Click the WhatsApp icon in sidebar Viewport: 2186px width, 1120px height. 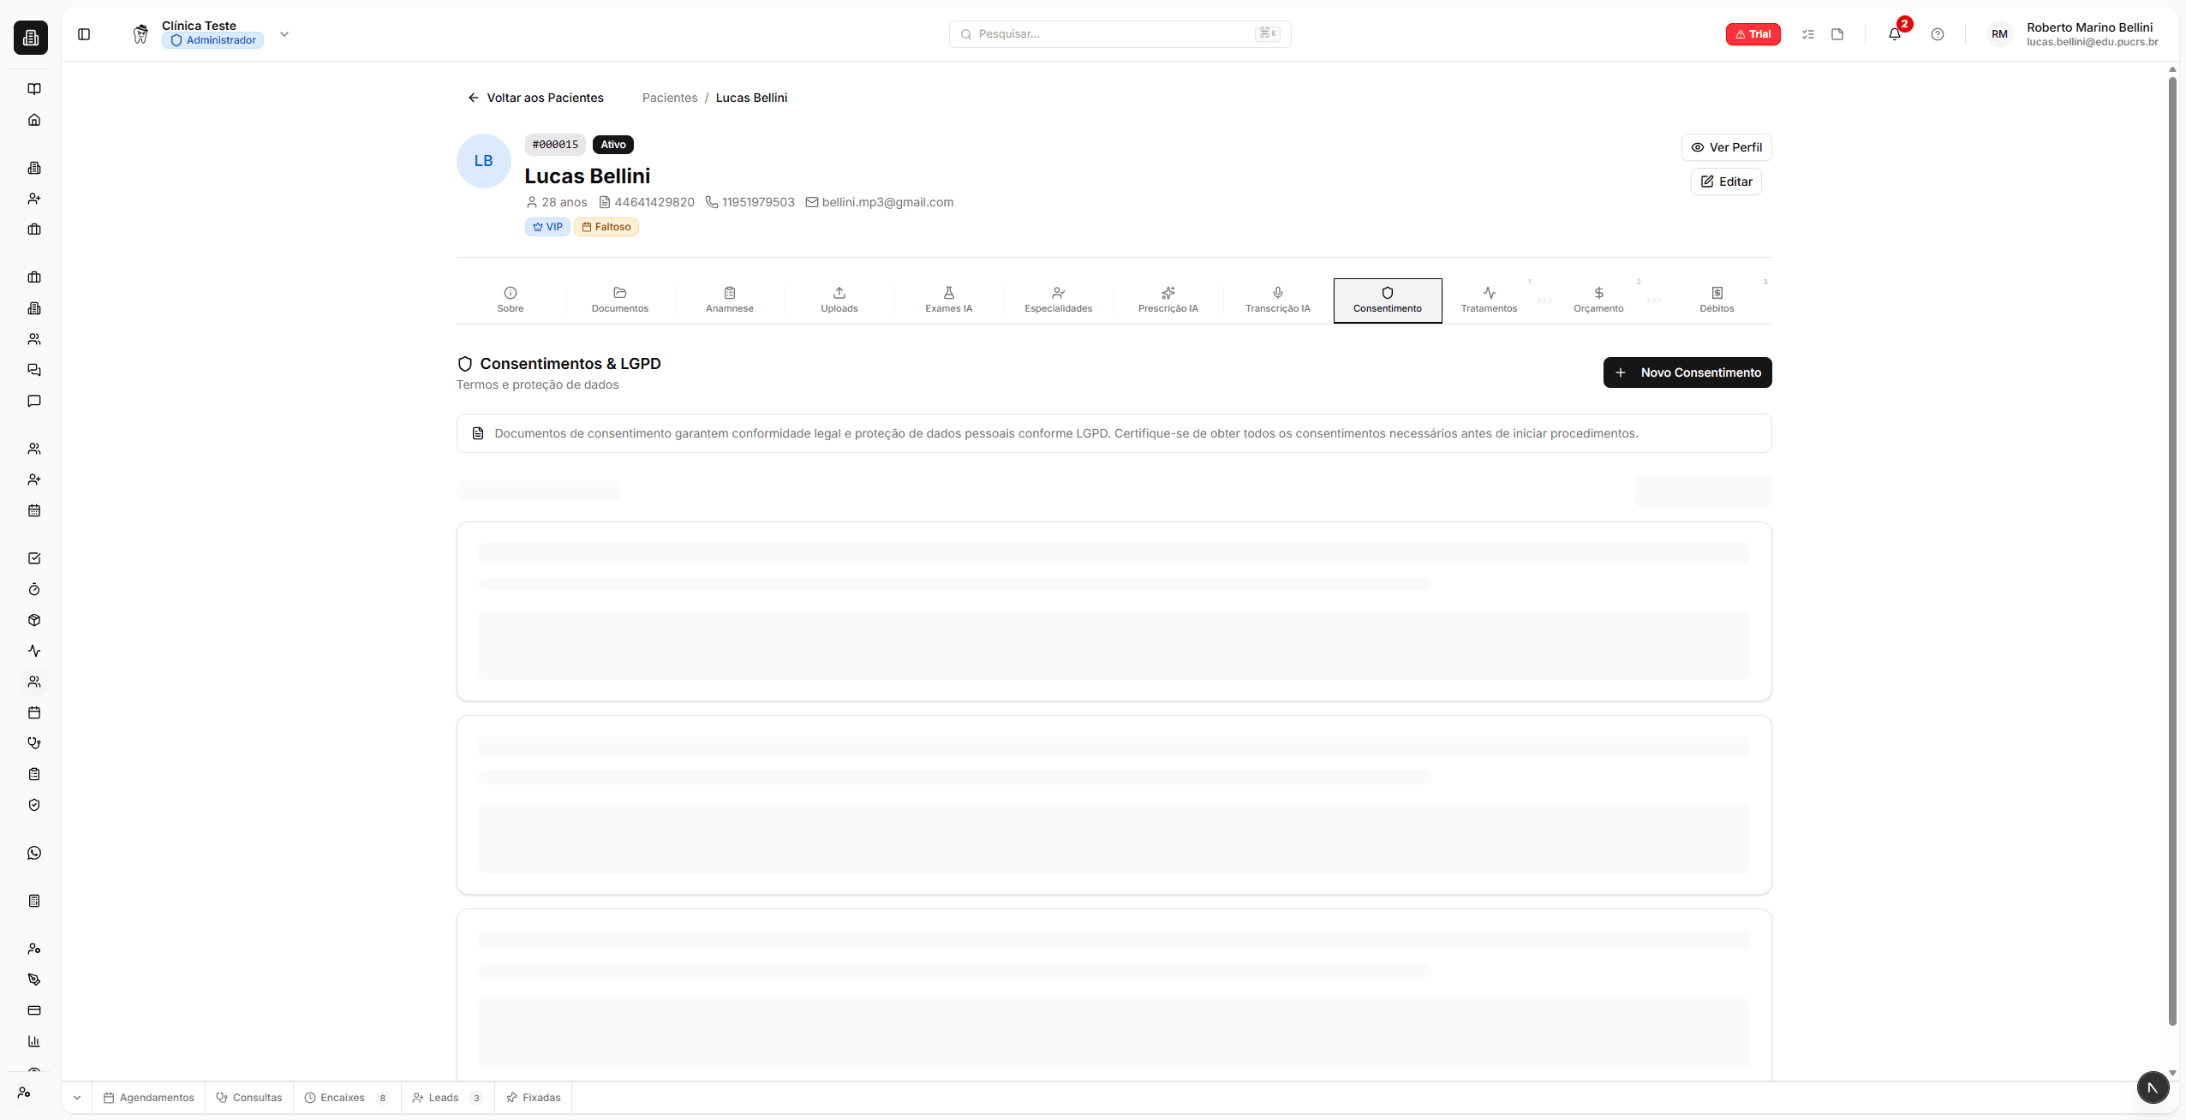click(34, 853)
